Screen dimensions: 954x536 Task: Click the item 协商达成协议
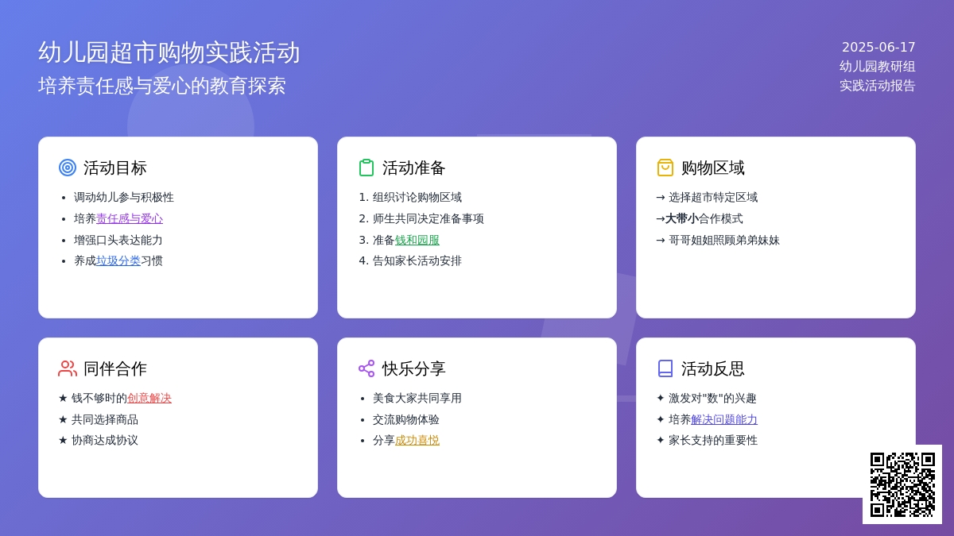(98, 440)
